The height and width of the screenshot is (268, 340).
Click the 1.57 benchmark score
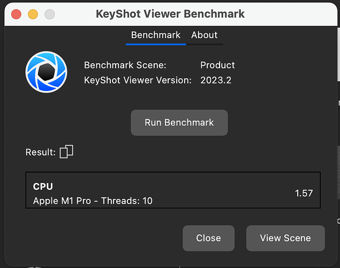(x=304, y=193)
